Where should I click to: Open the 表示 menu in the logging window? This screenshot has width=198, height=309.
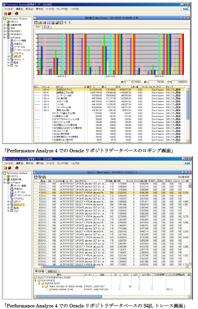(x=29, y=9)
